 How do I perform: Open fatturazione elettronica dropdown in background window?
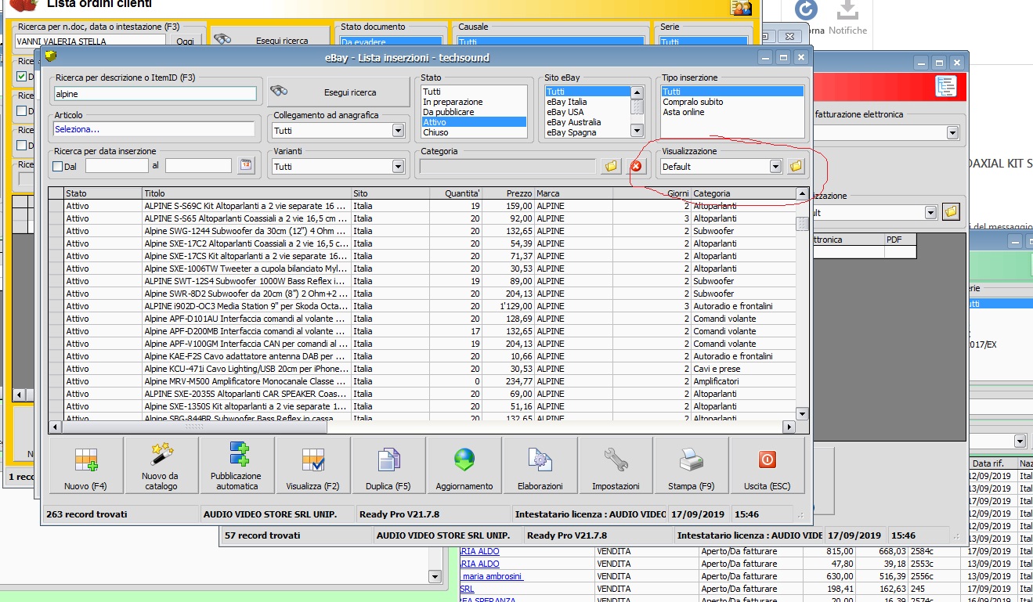pos(952,133)
